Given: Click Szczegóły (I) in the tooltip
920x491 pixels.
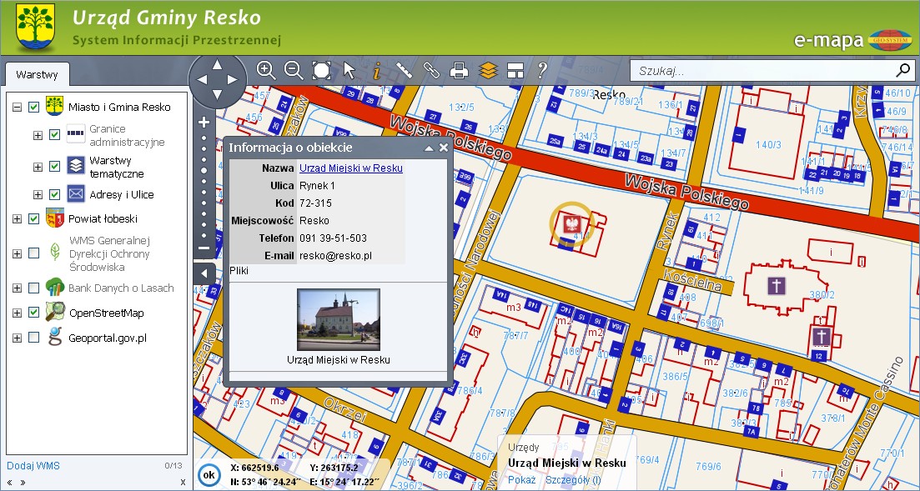Looking at the screenshot, I should (573, 479).
